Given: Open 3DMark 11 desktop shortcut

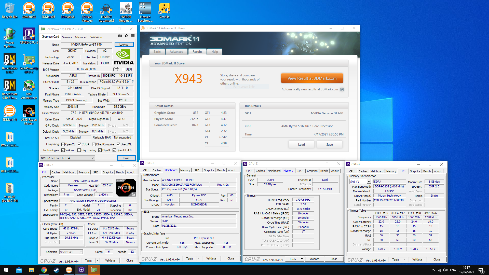Looking at the screenshot, I should tap(10, 113).
